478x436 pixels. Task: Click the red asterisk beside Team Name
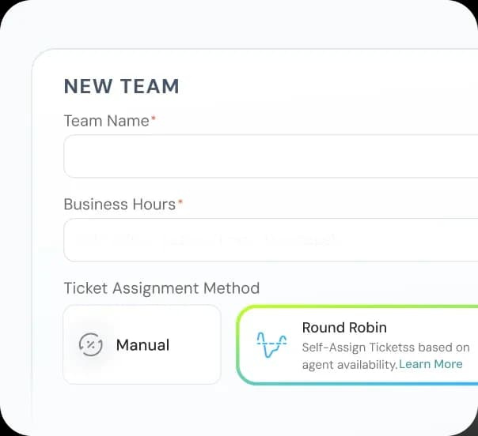coord(154,119)
